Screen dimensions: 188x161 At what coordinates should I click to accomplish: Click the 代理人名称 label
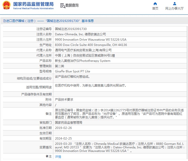[x=44, y=50]
